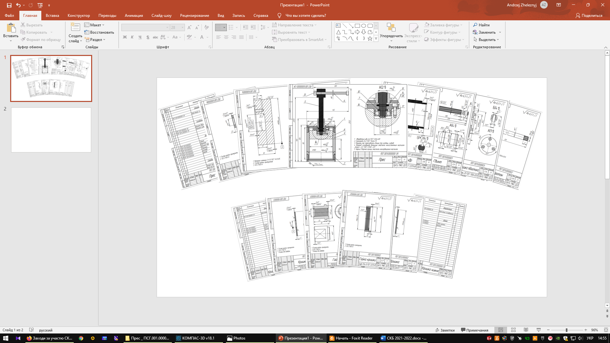
Task: Open slide sorter view icon
Action: click(513, 330)
